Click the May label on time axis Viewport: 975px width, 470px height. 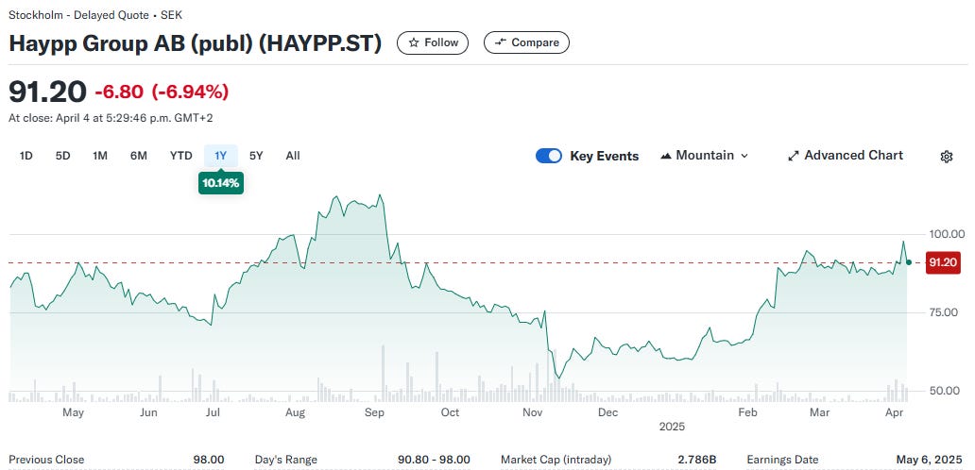click(74, 412)
